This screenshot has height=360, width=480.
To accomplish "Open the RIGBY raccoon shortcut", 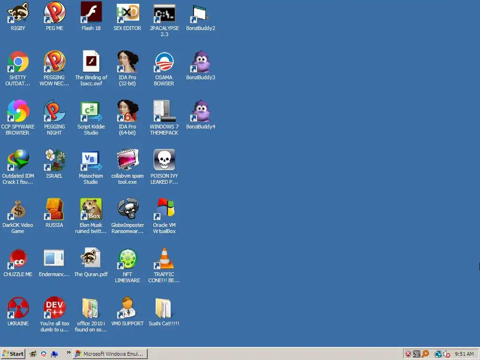I will pos(18,13).
